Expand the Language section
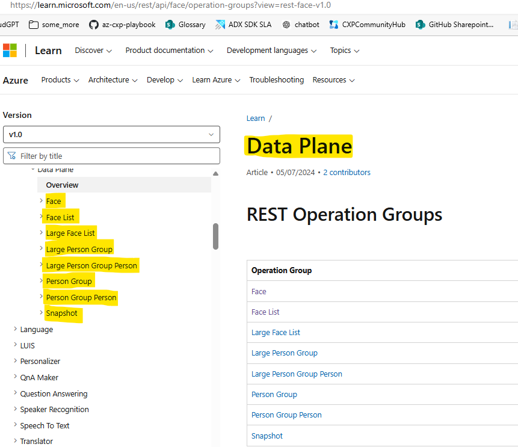Image resolution: width=518 pixels, height=447 pixels. [15, 328]
